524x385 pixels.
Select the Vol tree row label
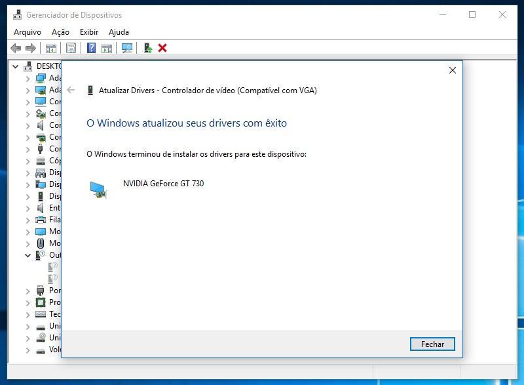point(55,350)
